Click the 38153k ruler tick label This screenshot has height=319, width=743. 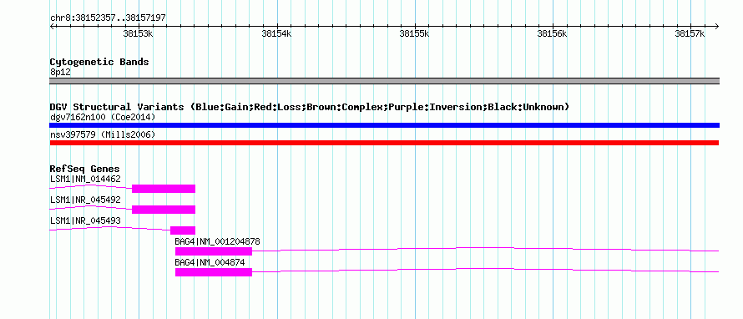[138, 33]
